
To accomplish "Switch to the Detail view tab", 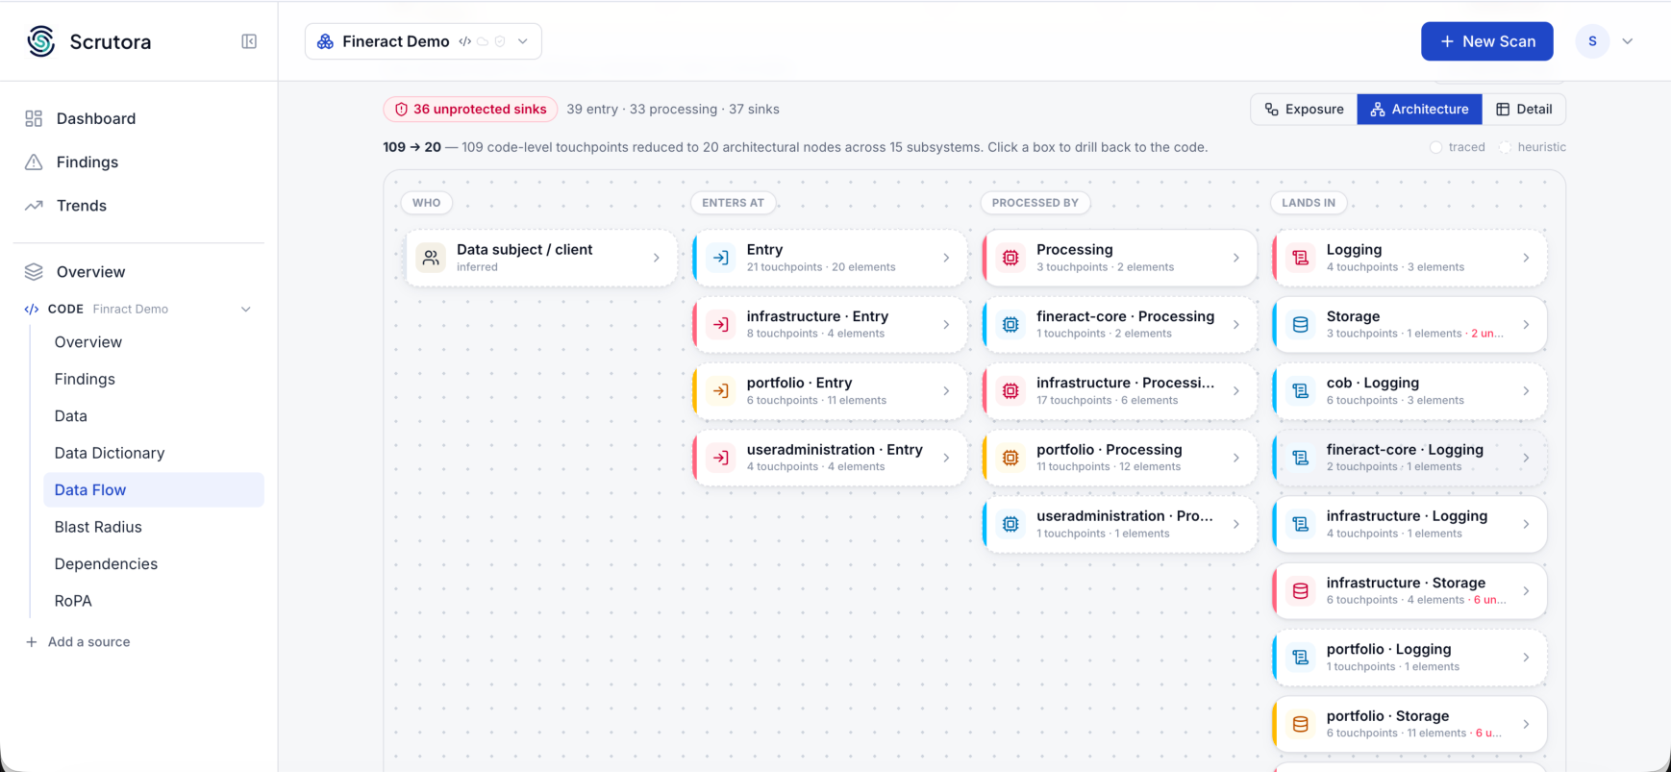I will 1524,110.
